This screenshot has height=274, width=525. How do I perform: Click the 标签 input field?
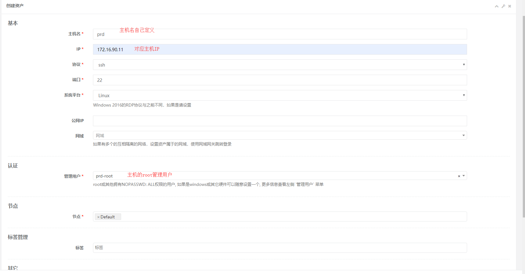pos(280,248)
